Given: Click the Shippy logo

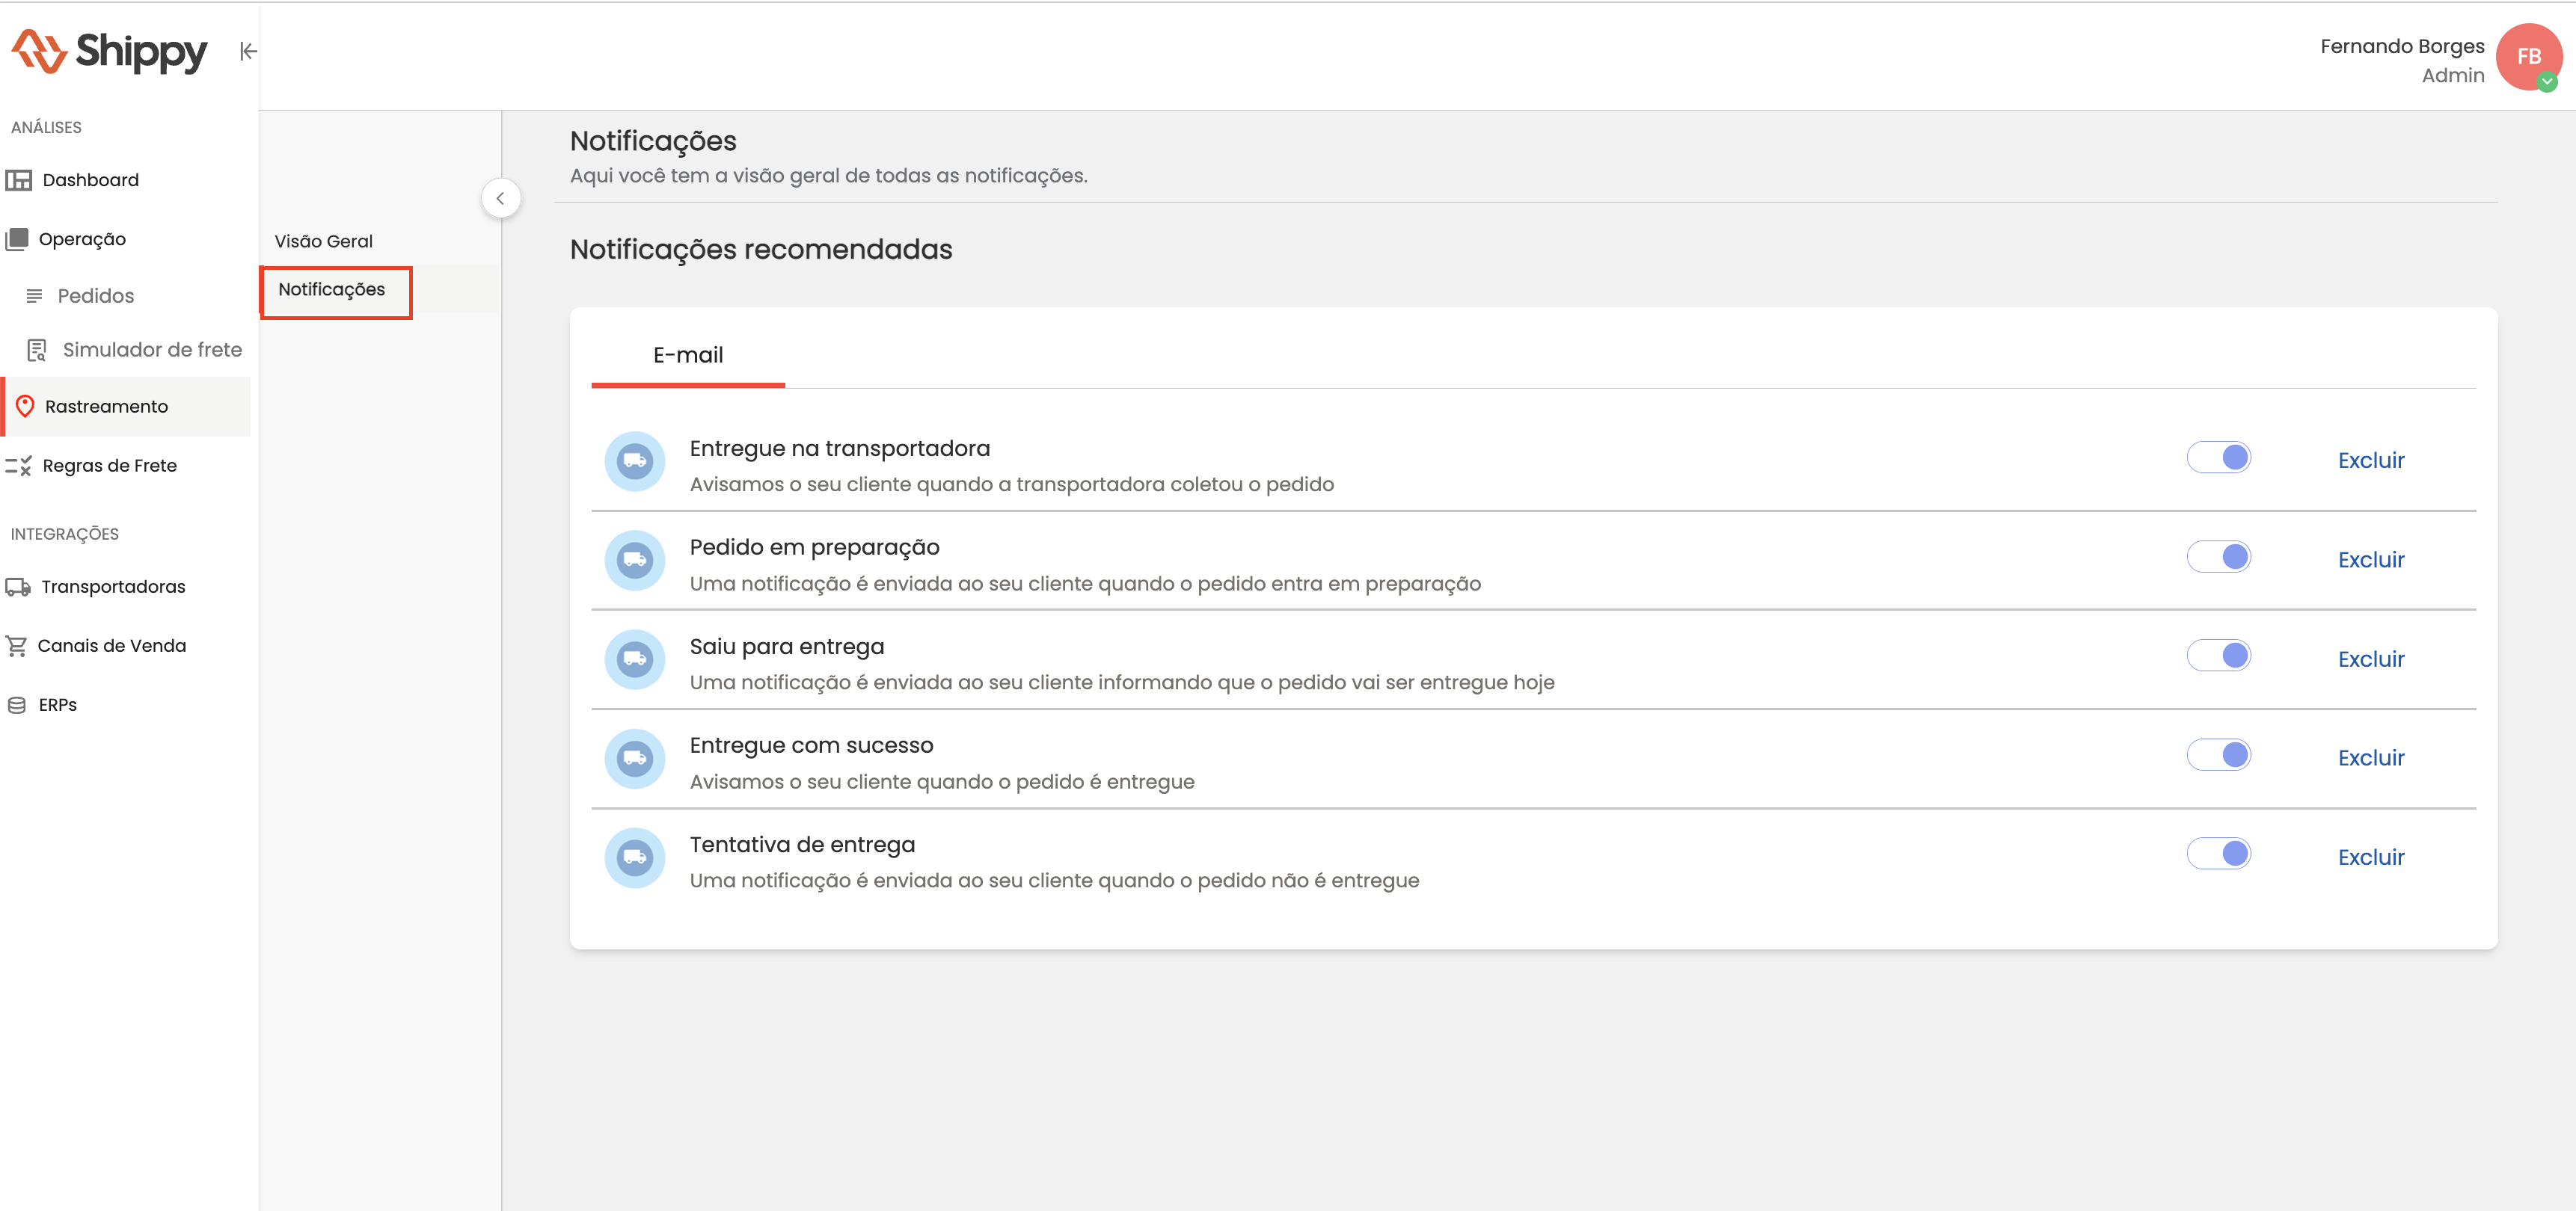Looking at the screenshot, I should point(110,51).
